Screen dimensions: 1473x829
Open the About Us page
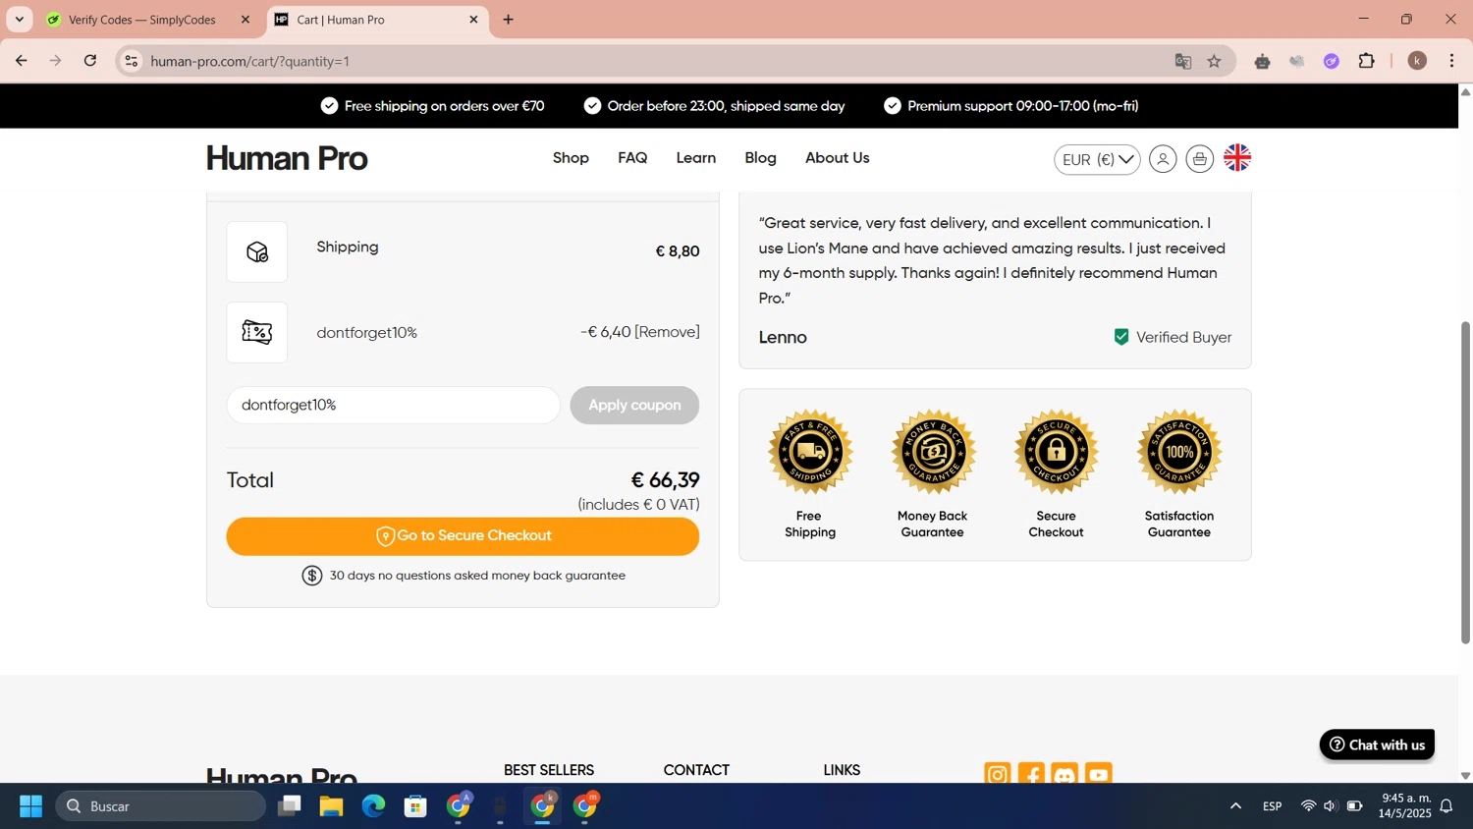click(837, 158)
